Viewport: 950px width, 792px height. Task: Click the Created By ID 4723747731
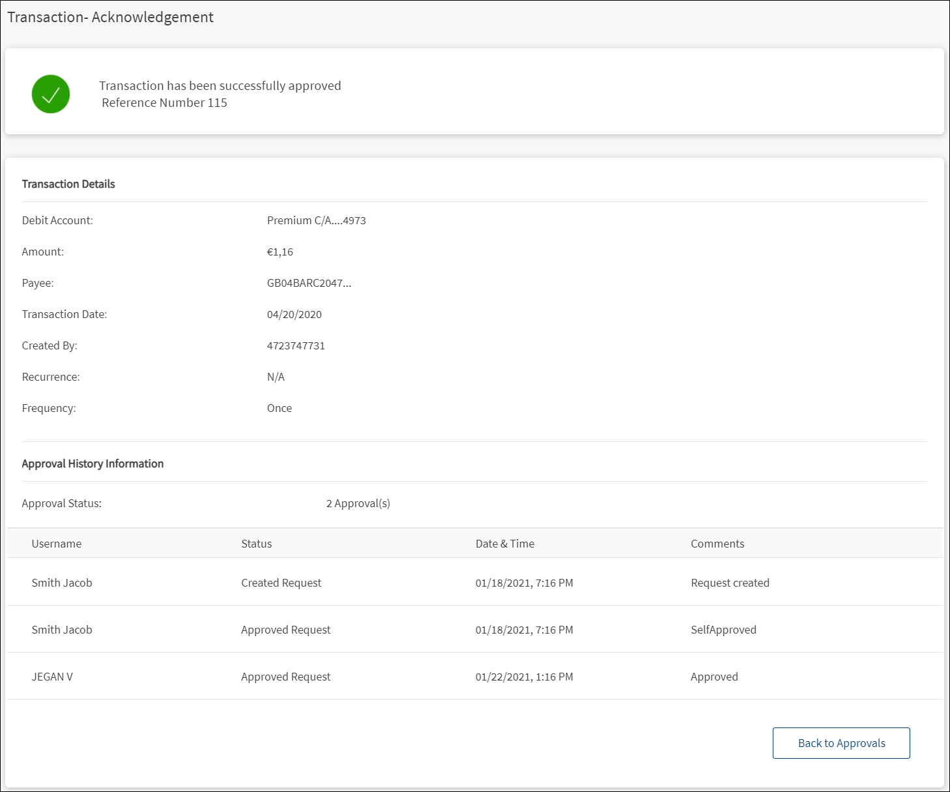coord(296,345)
